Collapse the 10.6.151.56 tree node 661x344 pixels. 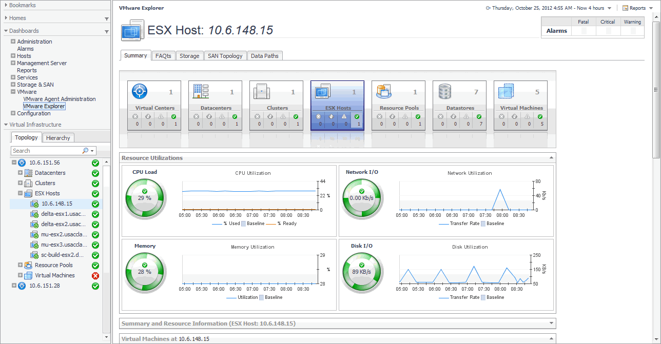tap(14, 163)
